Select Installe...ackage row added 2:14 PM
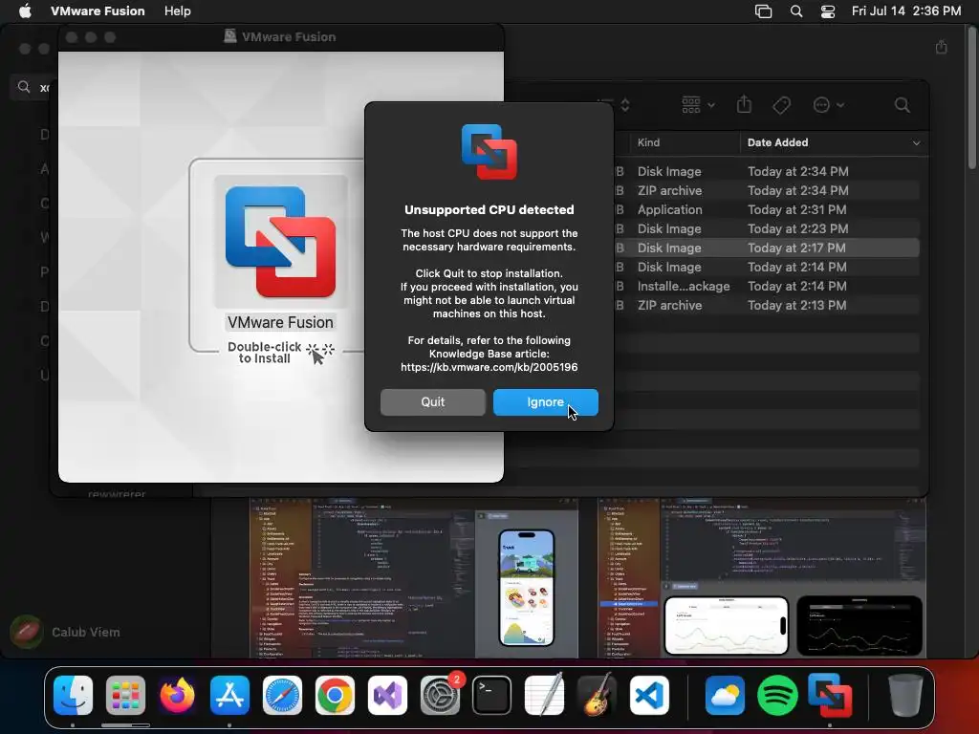 pyautogui.click(x=767, y=286)
